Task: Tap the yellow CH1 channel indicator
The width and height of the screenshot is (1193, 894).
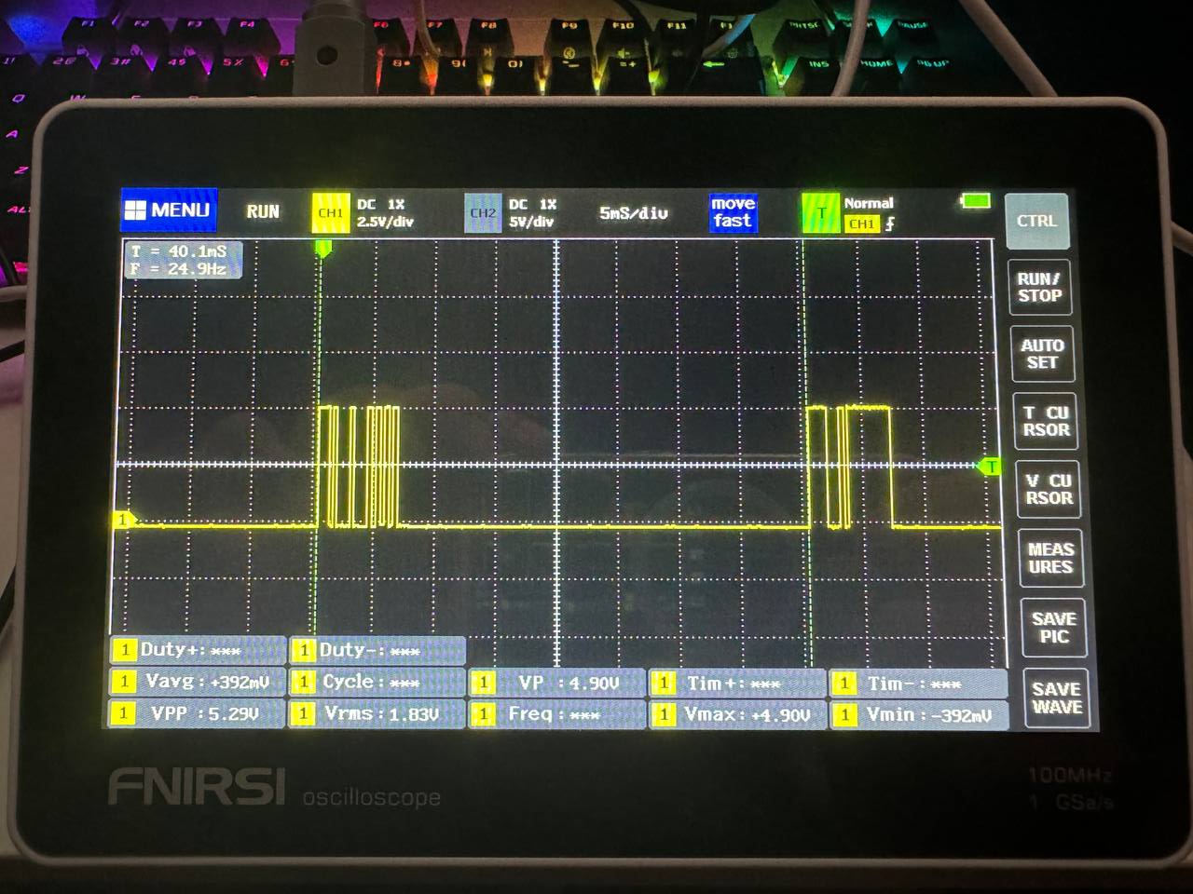Action: point(330,213)
